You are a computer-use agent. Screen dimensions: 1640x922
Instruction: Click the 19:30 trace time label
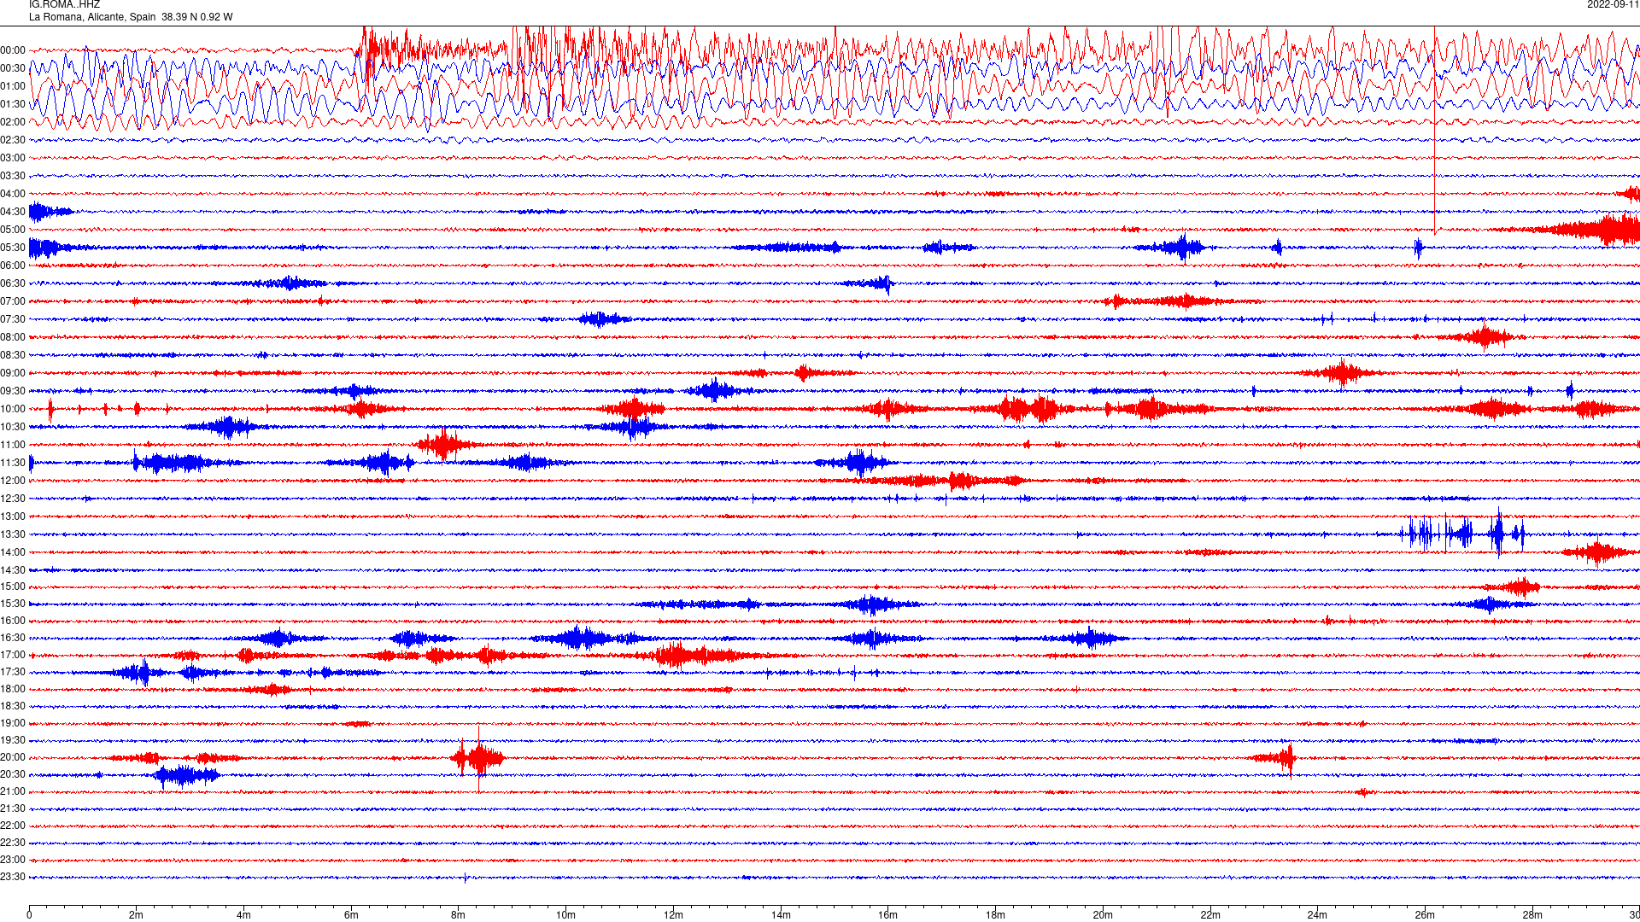click(x=13, y=740)
